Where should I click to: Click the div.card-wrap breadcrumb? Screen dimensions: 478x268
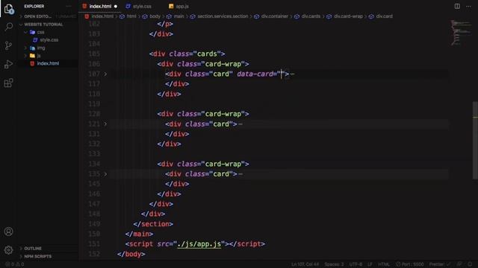pos(348,16)
